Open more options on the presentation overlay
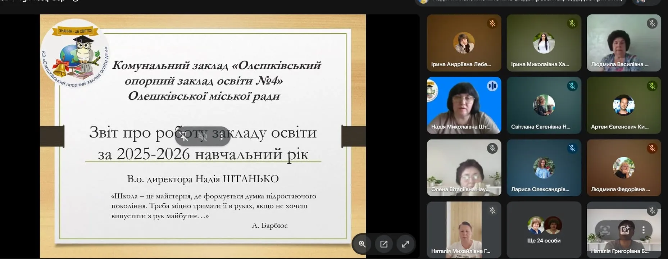The image size is (668, 259). point(221,136)
